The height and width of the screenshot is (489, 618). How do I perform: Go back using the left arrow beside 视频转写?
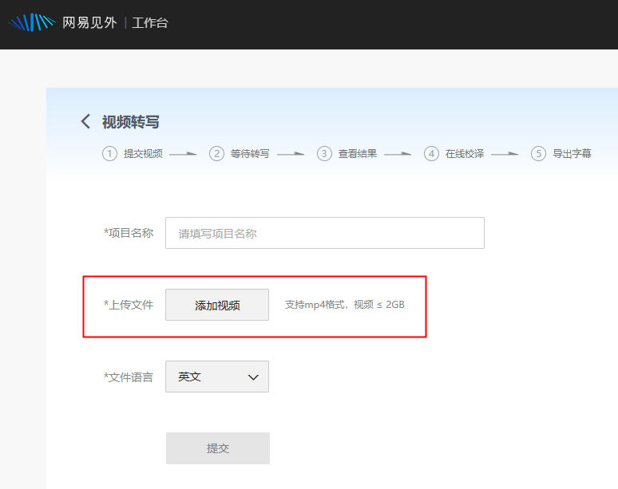[x=85, y=121]
